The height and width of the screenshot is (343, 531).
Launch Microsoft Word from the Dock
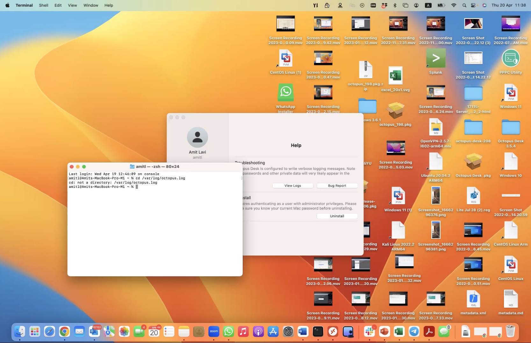click(x=303, y=332)
